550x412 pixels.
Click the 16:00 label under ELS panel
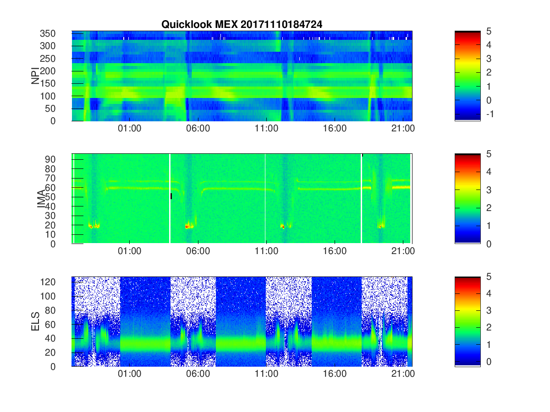tap(335, 375)
